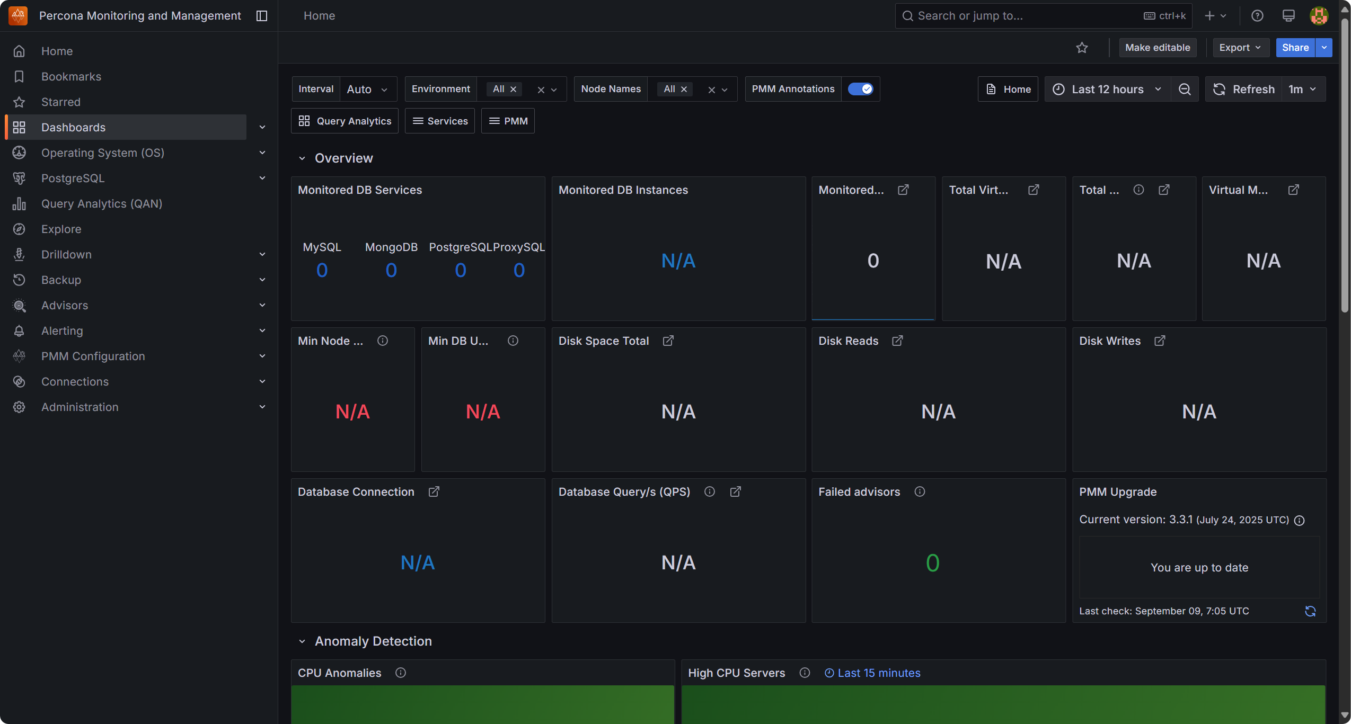Click the page vertical scrollbar
This screenshot has height=724, width=1351.
[1345, 166]
